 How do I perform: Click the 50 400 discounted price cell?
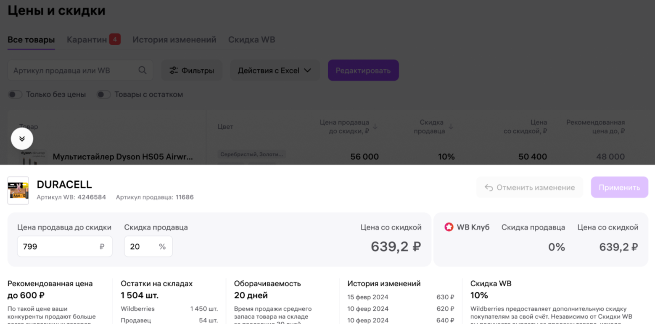tap(533, 157)
